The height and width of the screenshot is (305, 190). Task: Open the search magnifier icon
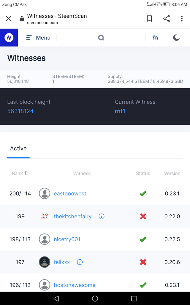101,38
